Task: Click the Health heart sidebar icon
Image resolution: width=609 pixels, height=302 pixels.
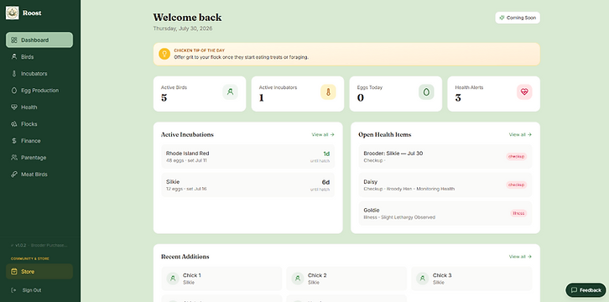Action: click(x=14, y=107)
